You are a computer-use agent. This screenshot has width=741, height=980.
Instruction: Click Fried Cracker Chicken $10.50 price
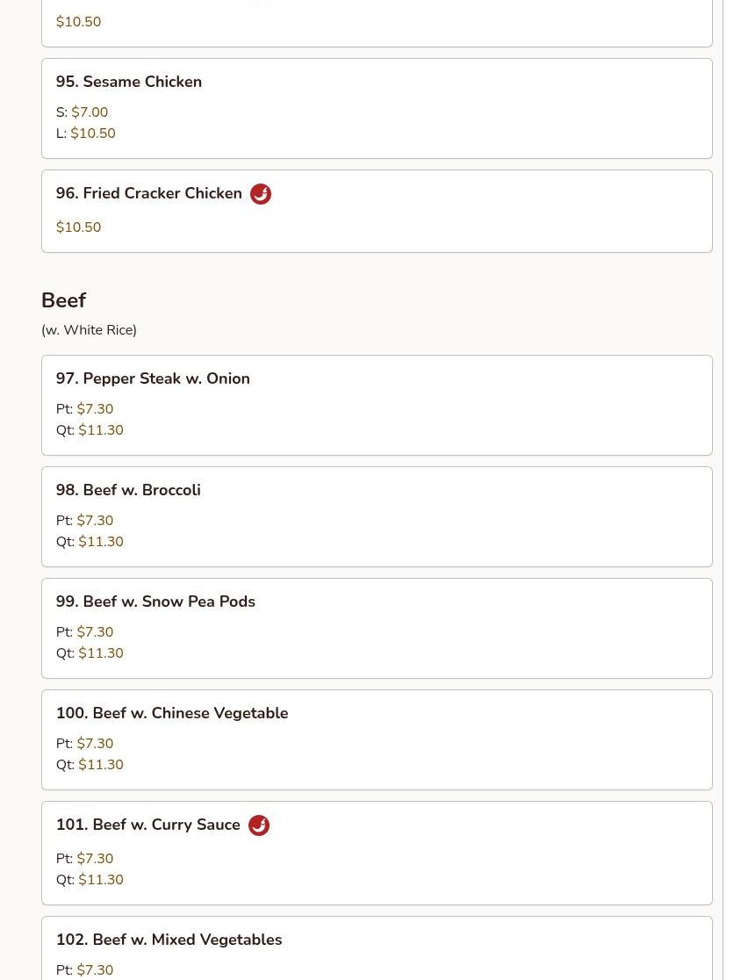point(79,227)
